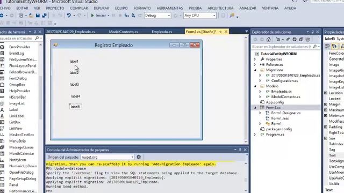The image size is (344, 193).
Task: Open the Debug configuration dropdown
Action: tap(169, 16)
